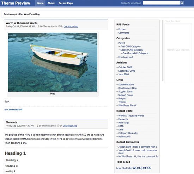Select First Child Category
194x174 pixels.
131,46
